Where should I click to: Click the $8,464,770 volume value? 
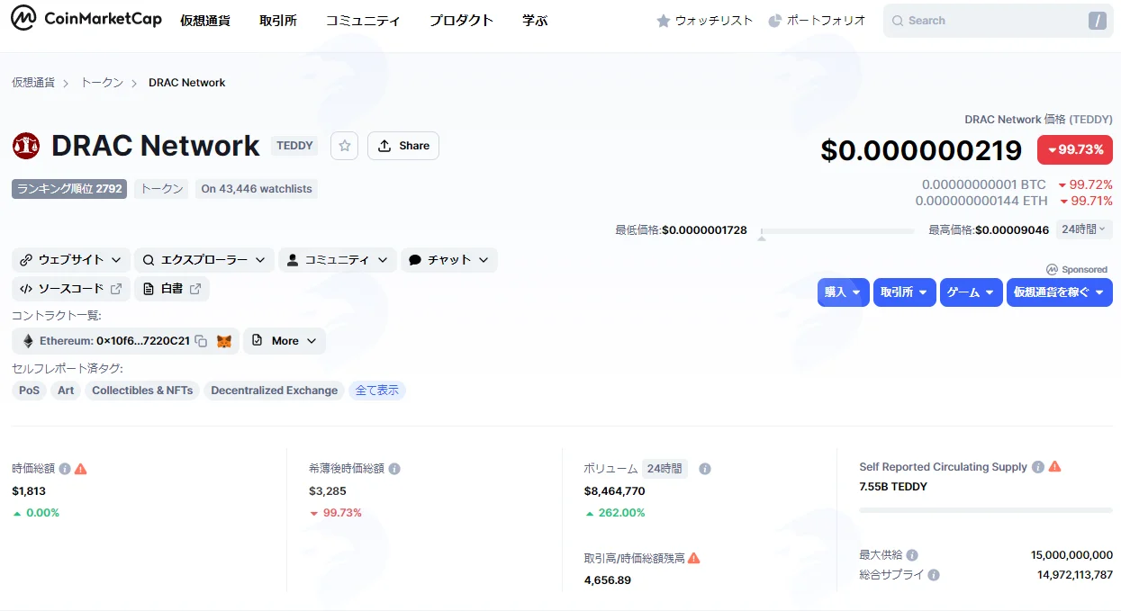tap(615, 491)
